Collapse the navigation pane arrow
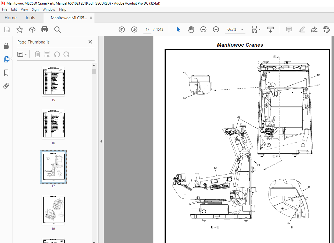This screenshot has height=243, width=334. (x=101, y=141)
